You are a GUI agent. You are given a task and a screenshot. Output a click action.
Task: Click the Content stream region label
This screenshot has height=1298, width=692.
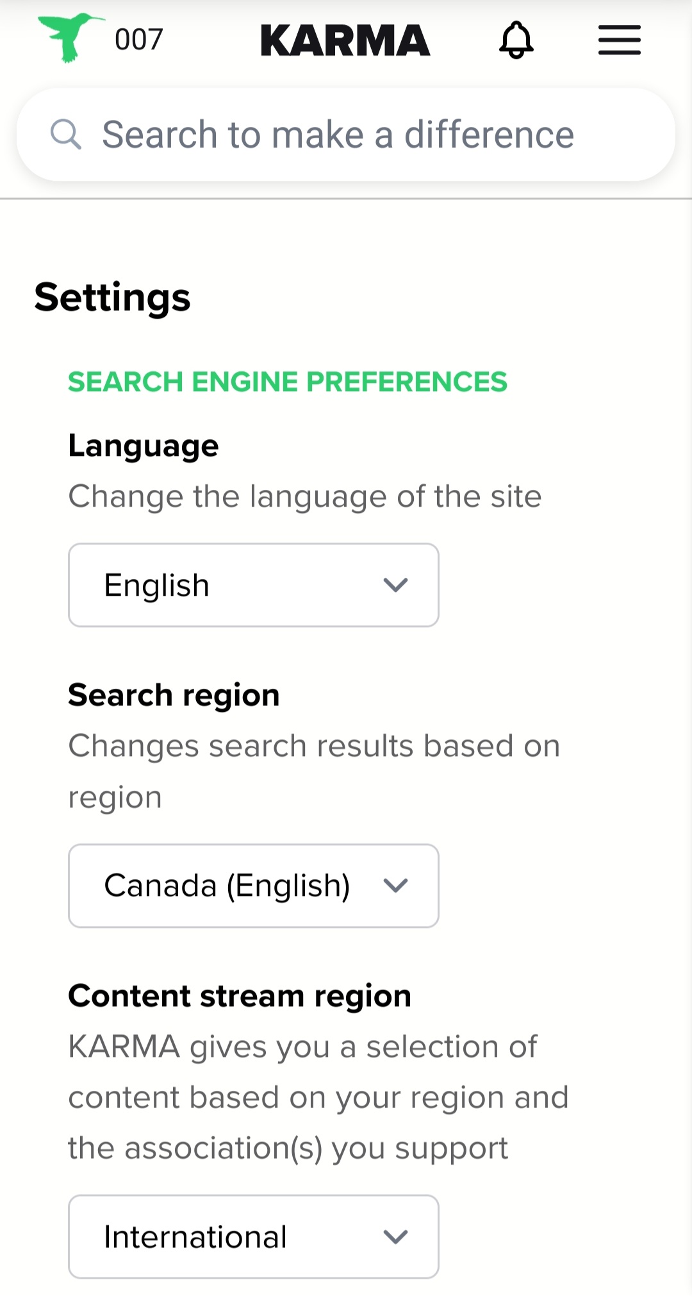pos(240,996)
